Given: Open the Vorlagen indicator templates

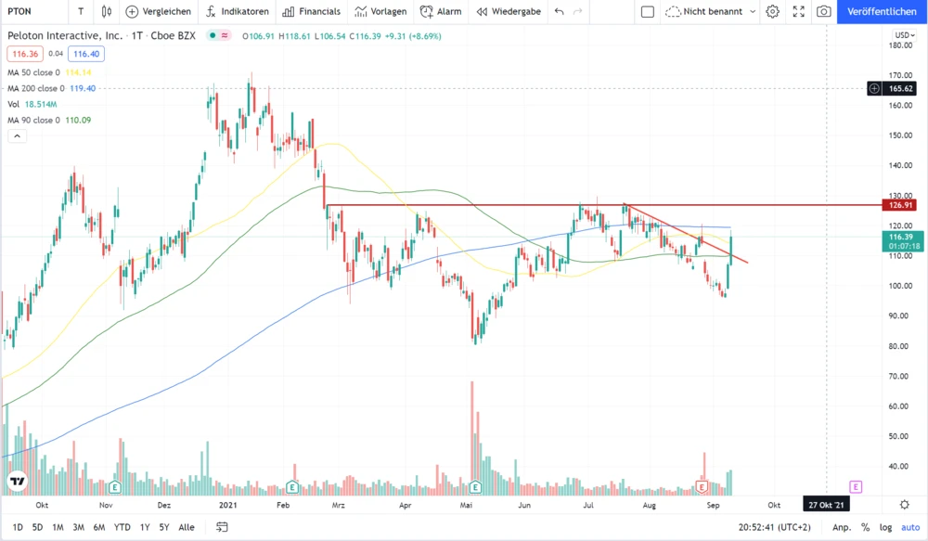Looking at the screenshot, I should coord(380,11).
